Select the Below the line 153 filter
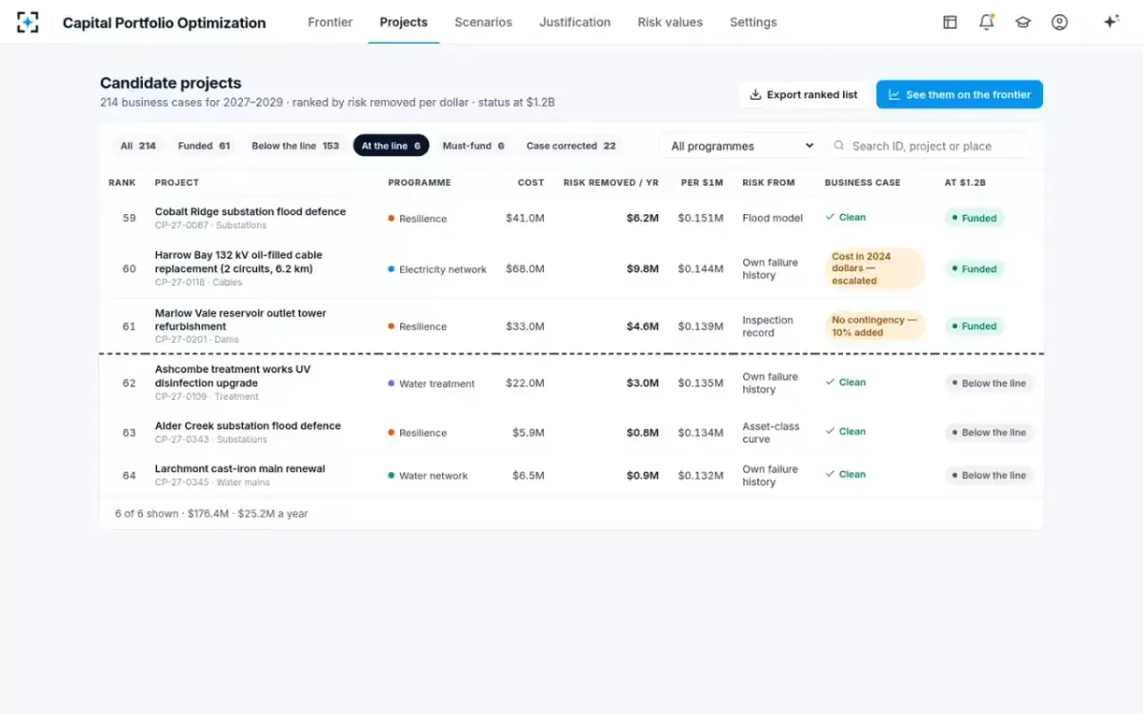 295,146
